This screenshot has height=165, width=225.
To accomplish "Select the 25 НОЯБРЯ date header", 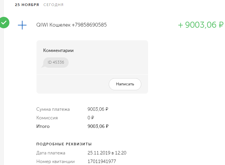I will point(27,5).
